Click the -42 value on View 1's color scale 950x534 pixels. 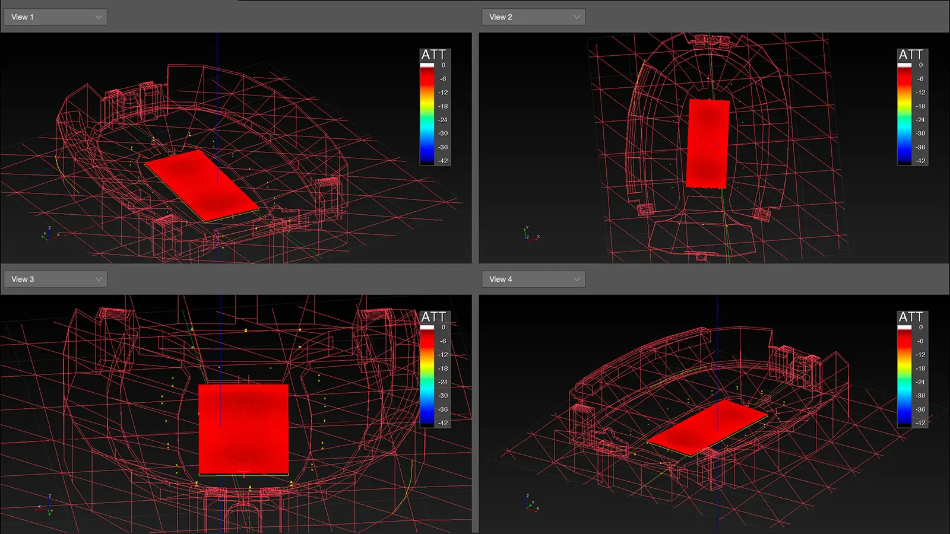click(444, 160)
